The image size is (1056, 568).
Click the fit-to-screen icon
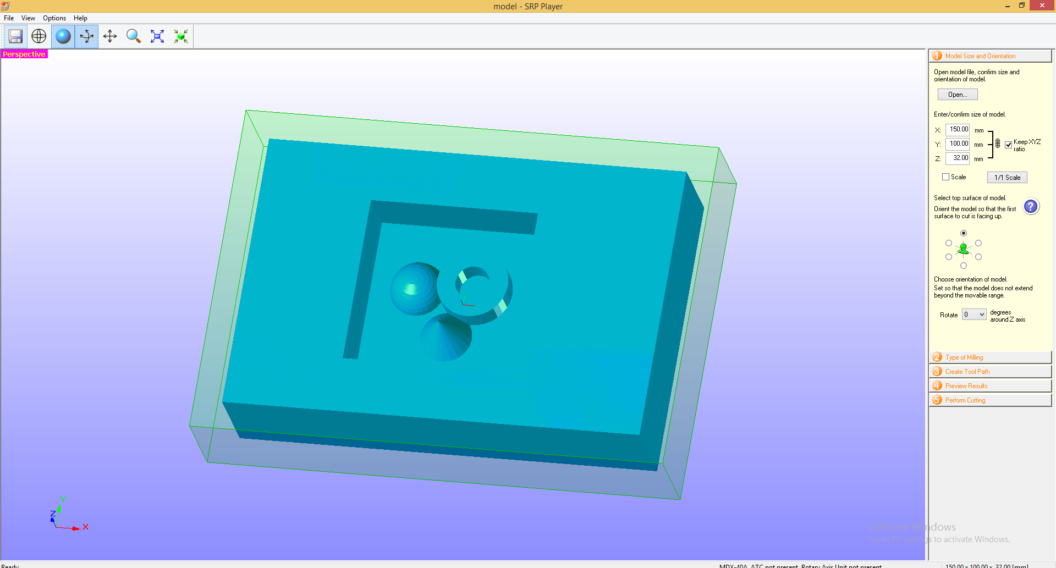[x=157, y=36]
